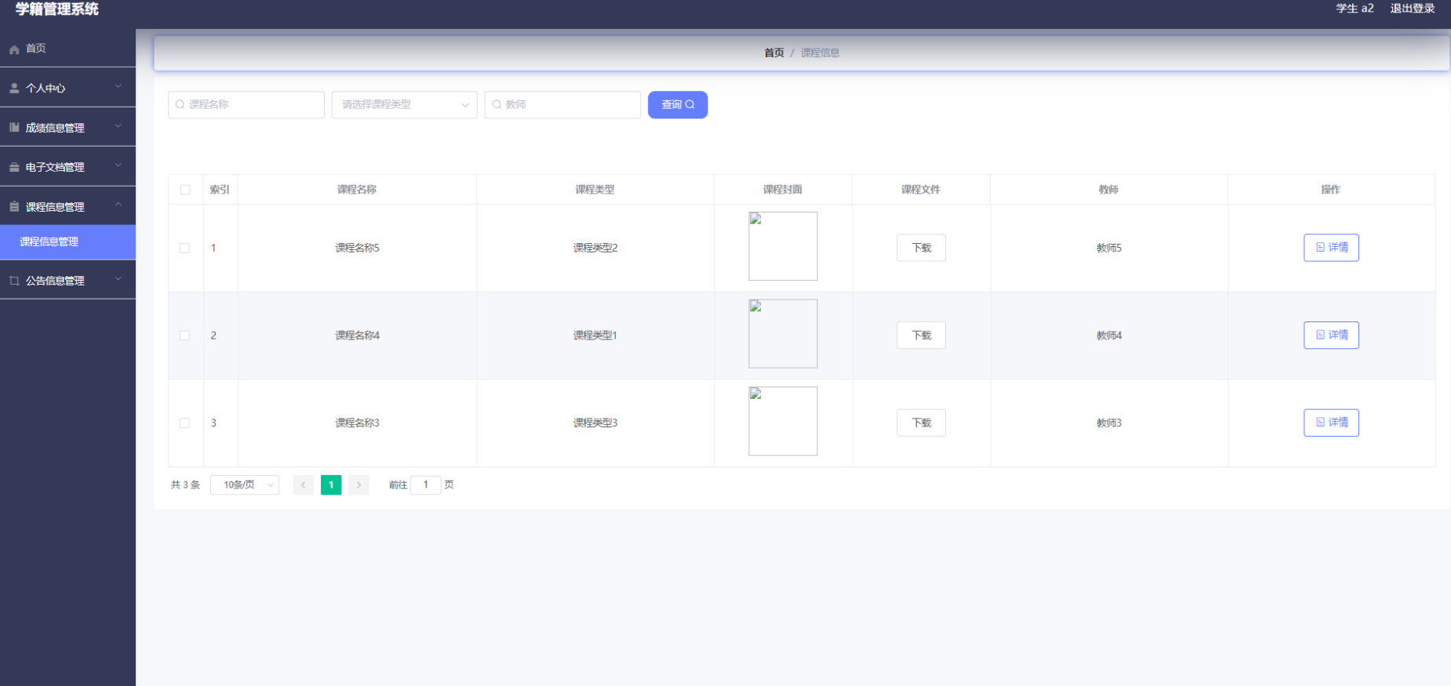The image size is (1451, 686).
Task: Click the 成绩信息管理 sidebar icon
Action: pos(14,128)
